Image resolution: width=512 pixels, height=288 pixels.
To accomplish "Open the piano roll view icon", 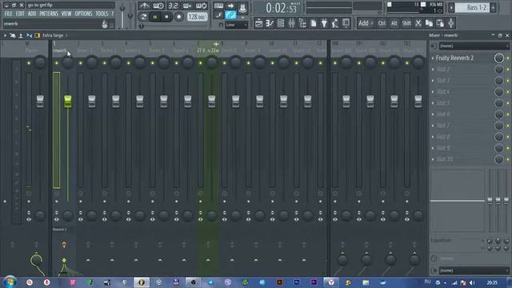I will pyautogui.click(x=270, y=23).
